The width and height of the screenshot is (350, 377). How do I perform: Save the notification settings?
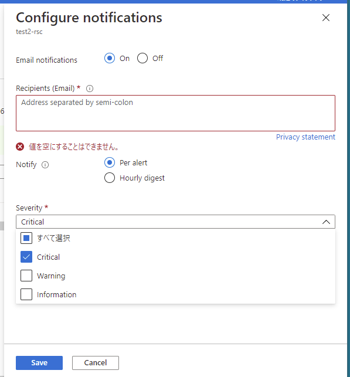(39, 362)
